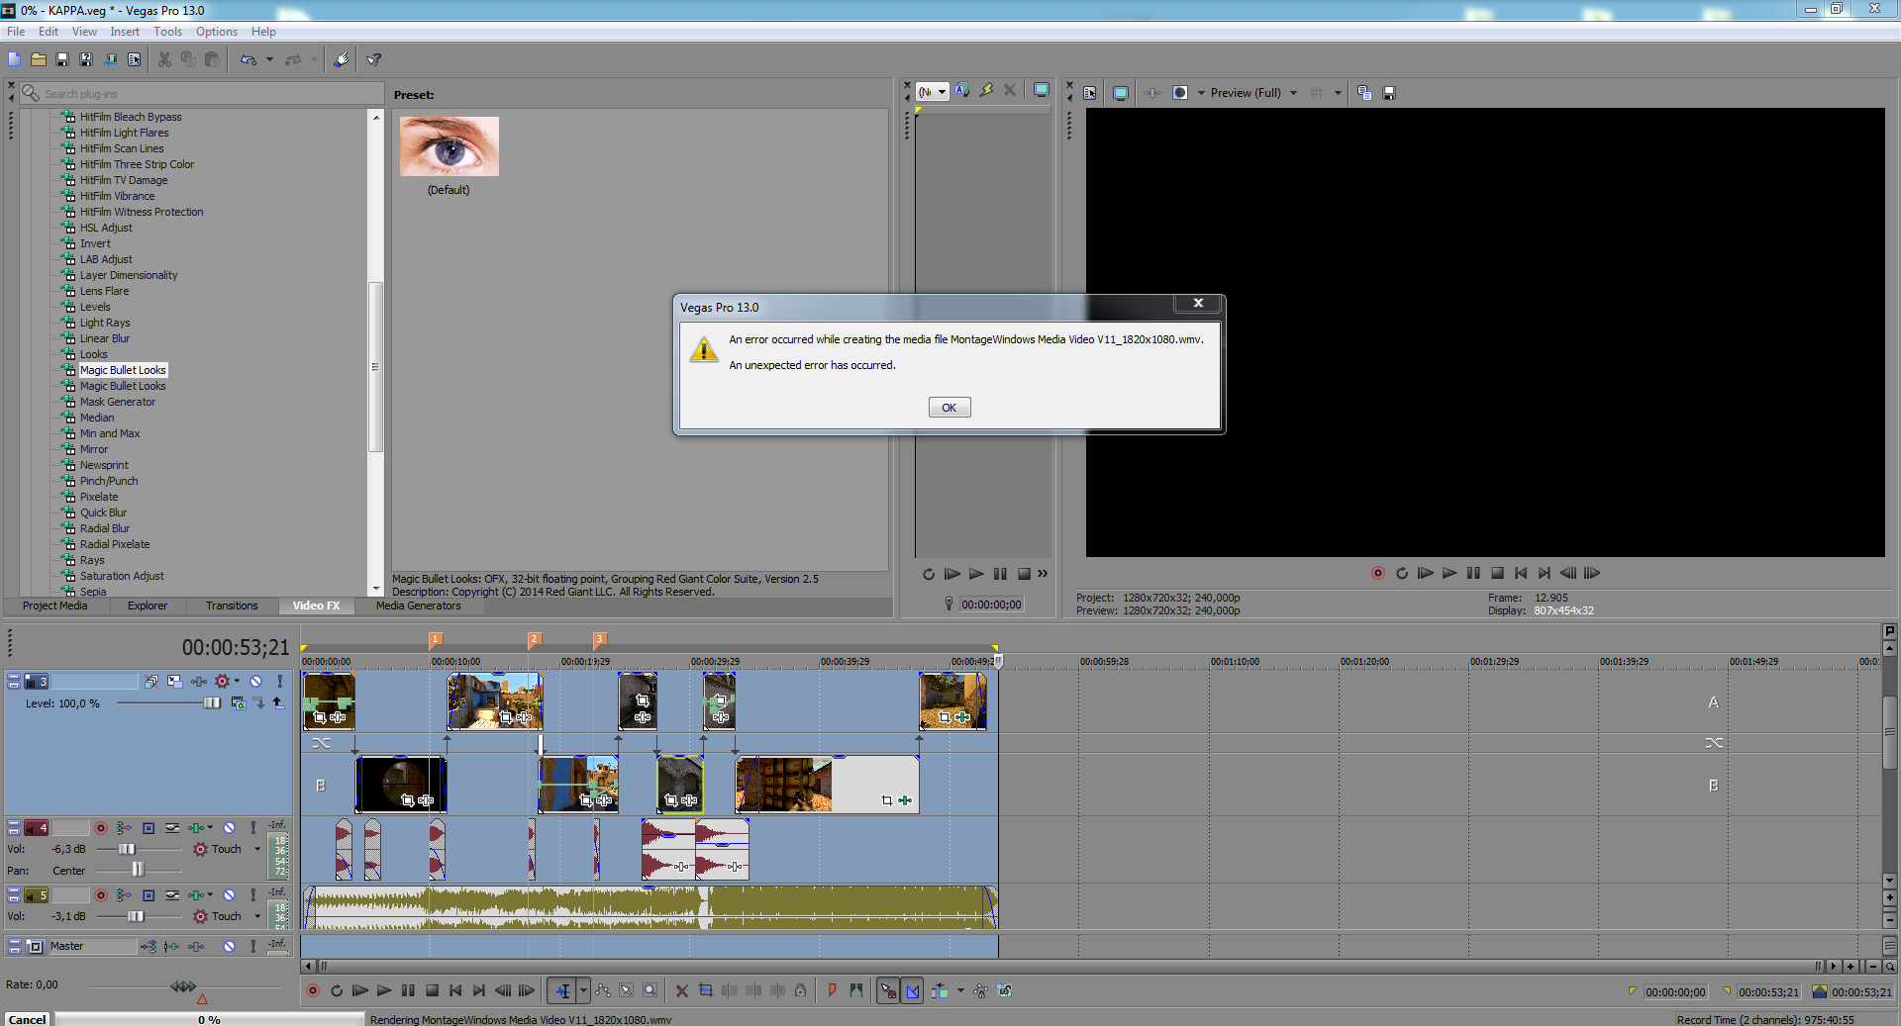Screen dimensions: 1901x1026
Task: Mute audio track 4
Action: click(x=229, y=828)
